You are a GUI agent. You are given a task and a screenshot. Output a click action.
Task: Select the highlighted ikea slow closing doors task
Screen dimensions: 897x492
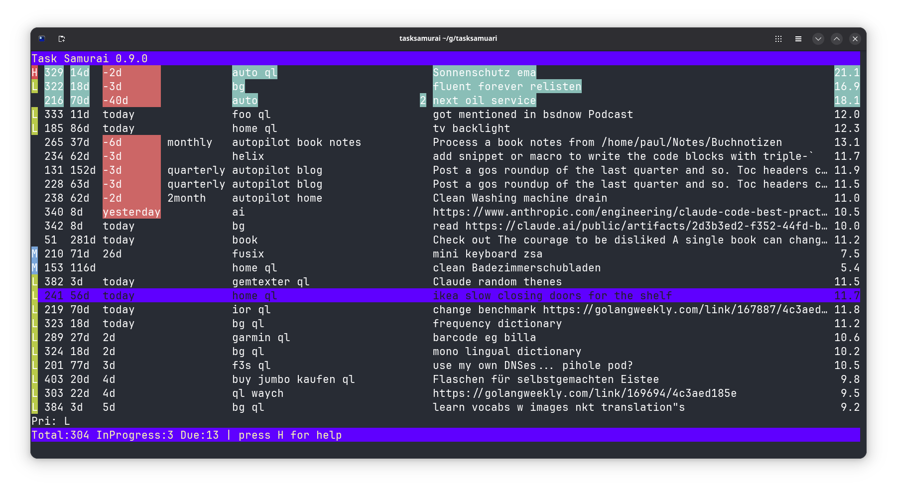[552, 296]
